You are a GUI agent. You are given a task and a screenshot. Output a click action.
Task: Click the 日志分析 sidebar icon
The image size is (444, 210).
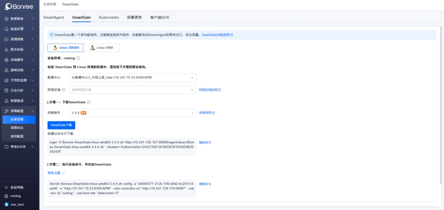click(x=7, y=90)
